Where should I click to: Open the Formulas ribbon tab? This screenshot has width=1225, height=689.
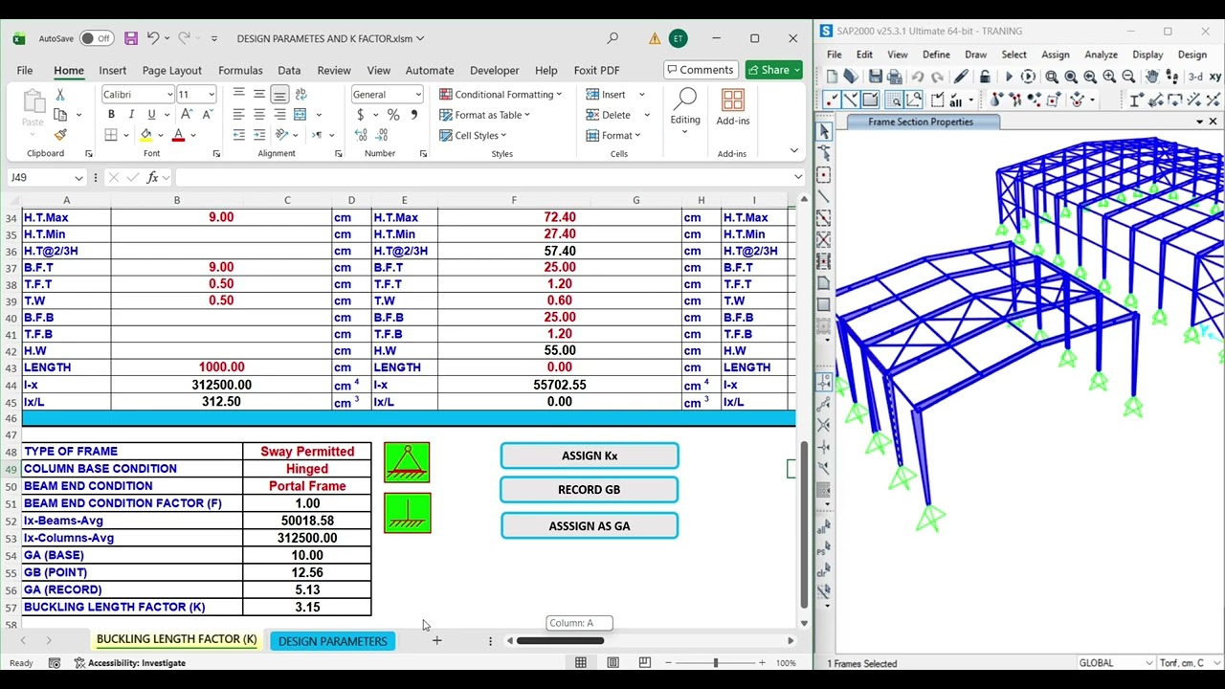click(240, 70)
